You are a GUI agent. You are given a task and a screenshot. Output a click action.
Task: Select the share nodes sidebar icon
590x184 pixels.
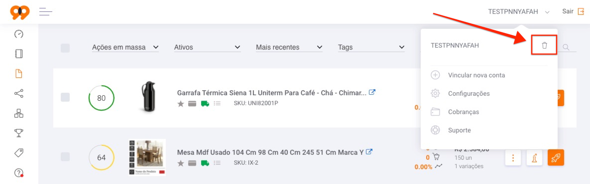point(19,93)
